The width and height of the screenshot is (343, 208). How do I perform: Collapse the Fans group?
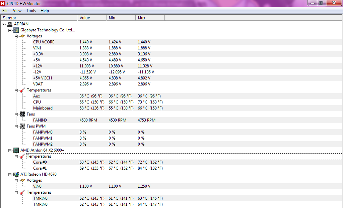tap(16, 115)
